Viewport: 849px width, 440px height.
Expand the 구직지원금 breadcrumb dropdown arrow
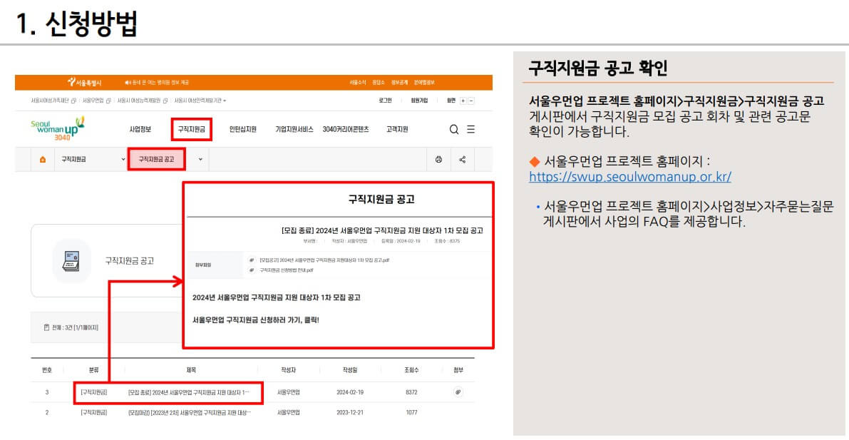coord(123,159)
